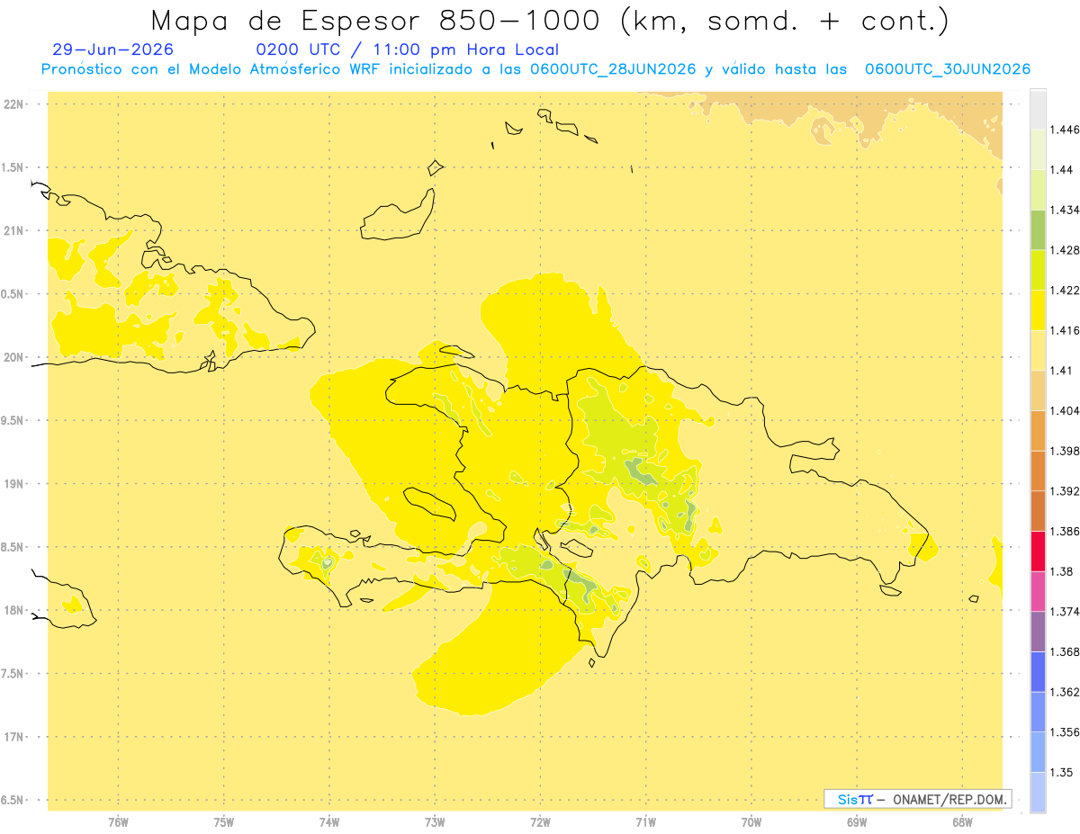Click the colorbar value '1.446'

point(1066,130)
